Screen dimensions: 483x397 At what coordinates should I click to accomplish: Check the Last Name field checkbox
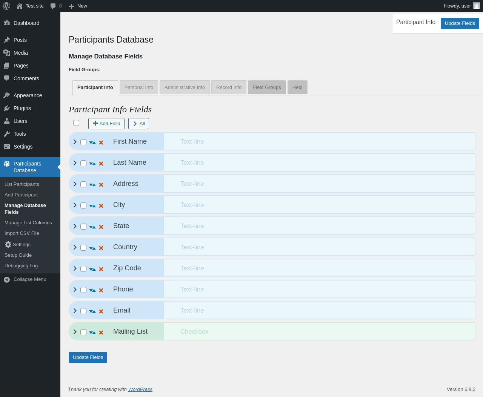pyautogui.click(x=83, y=163)
